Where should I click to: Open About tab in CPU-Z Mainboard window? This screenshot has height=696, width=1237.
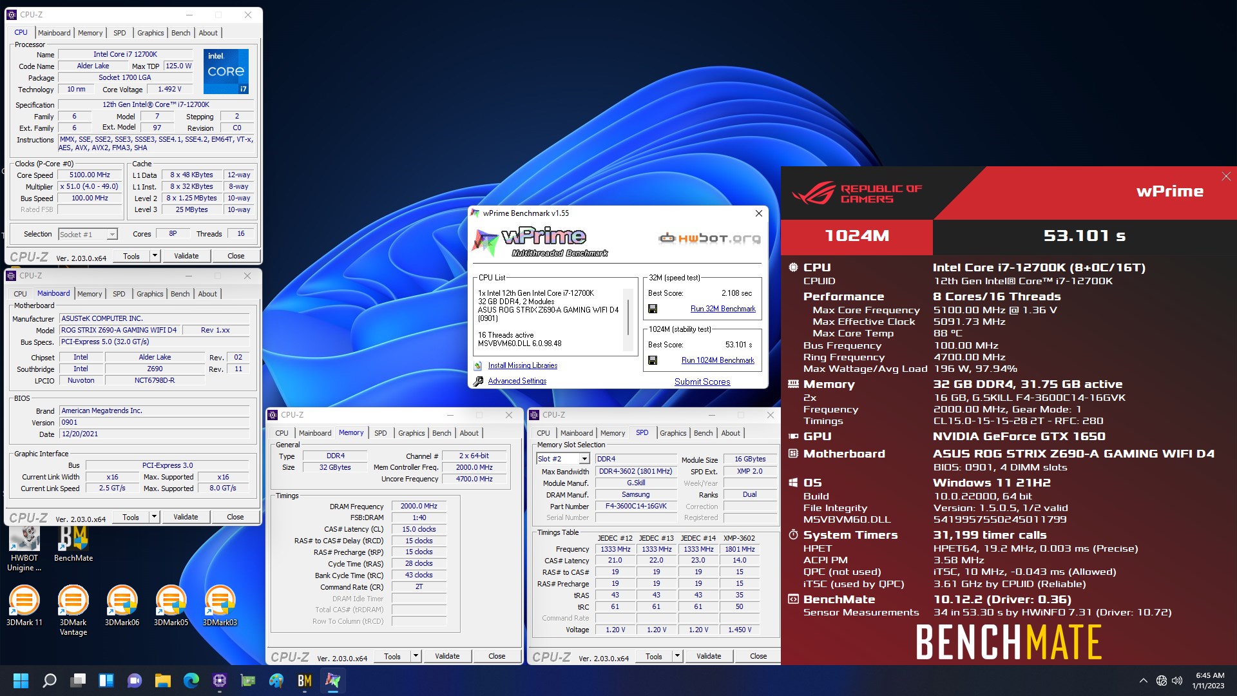pos(207,294)
